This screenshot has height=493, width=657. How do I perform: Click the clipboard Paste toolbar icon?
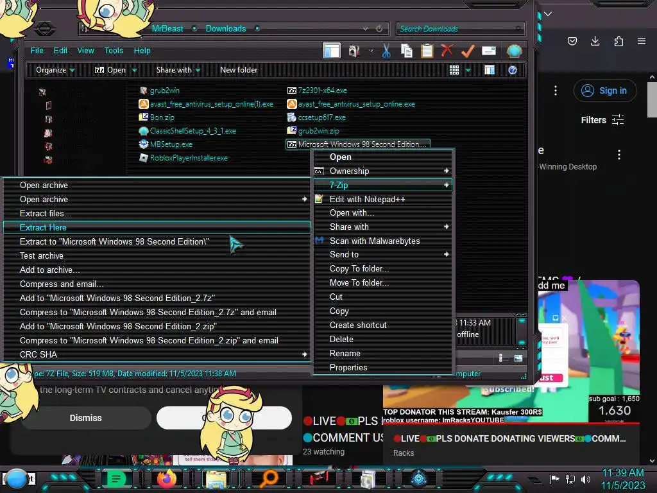pos(427,51)
